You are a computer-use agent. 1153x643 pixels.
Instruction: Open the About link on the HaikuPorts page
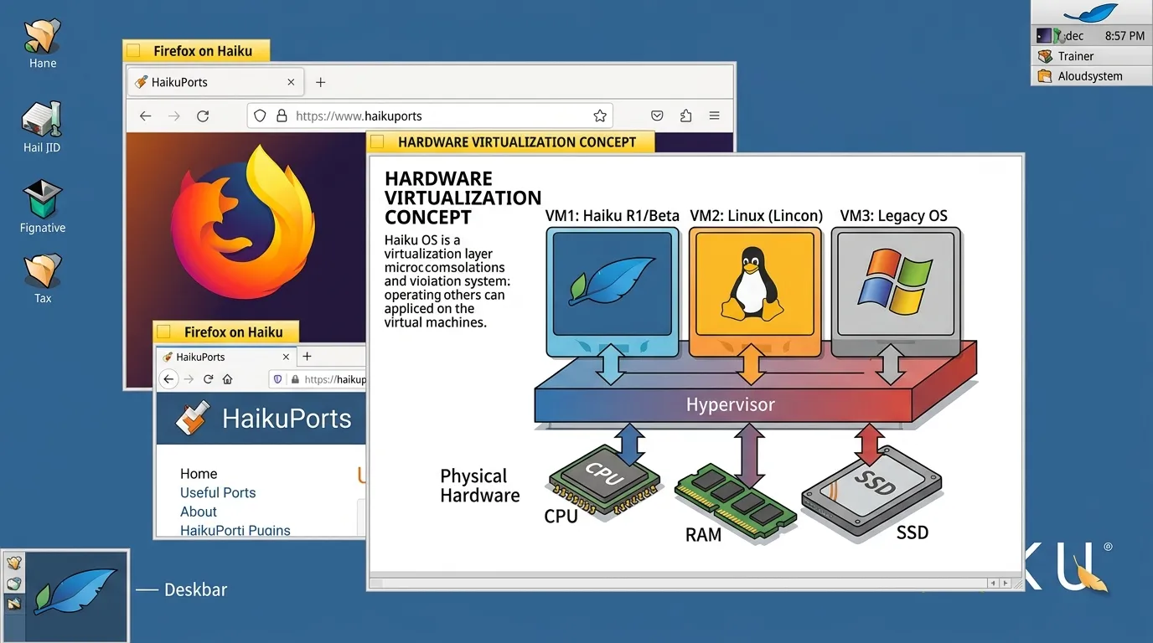tap(199, 512)
